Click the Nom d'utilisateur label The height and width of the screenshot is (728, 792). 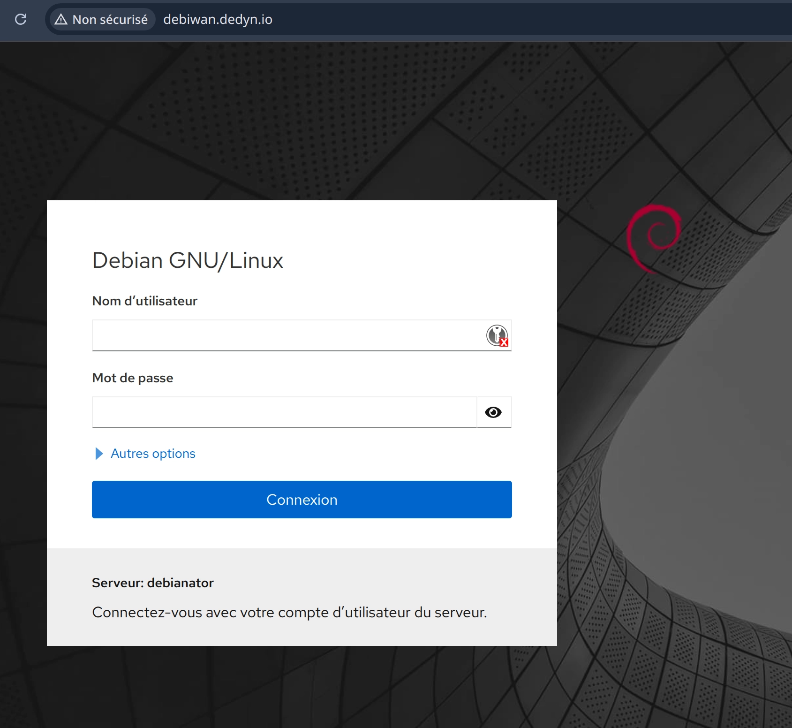(144, 301)
